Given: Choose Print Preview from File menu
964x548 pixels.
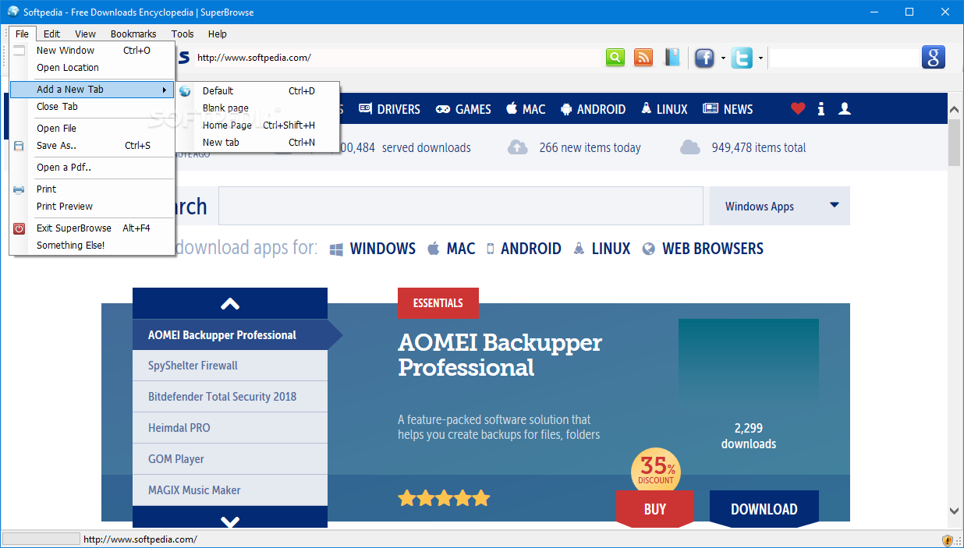Looking at the screenshot, I should click(92, 206).
